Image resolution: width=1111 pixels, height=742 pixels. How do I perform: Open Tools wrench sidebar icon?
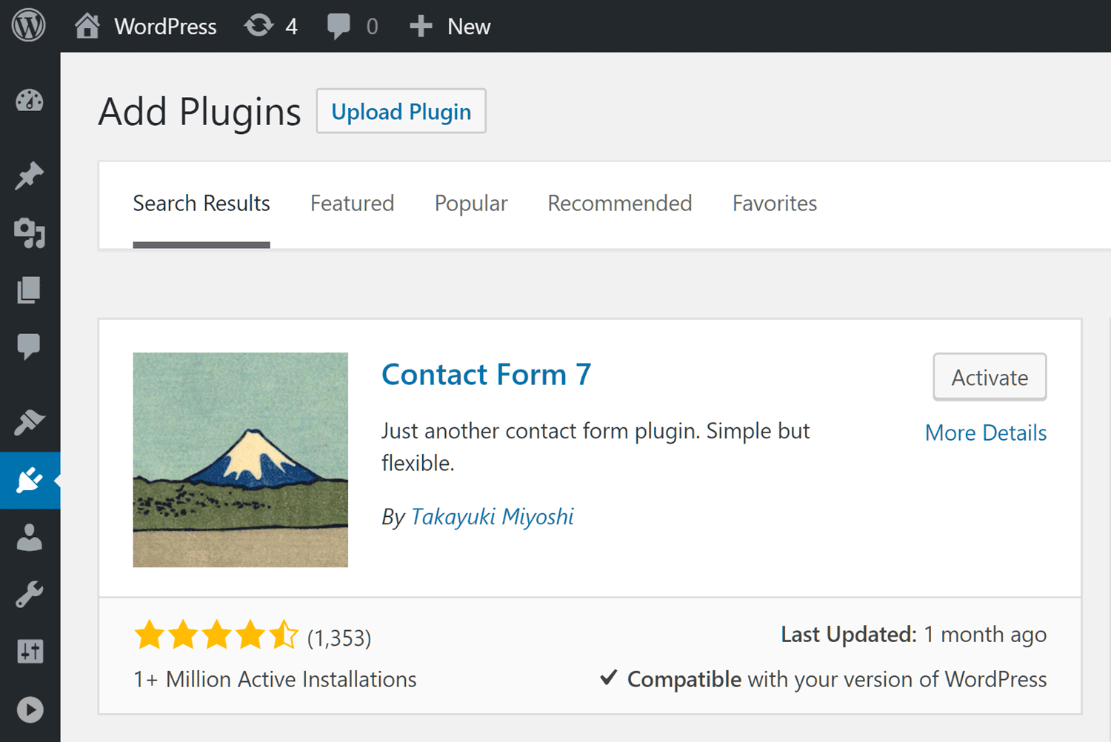(30, 595)
